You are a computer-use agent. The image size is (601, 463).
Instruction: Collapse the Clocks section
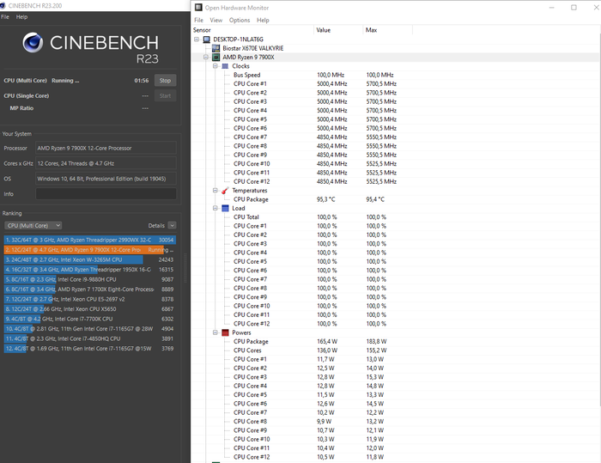(x=216, y=66)
